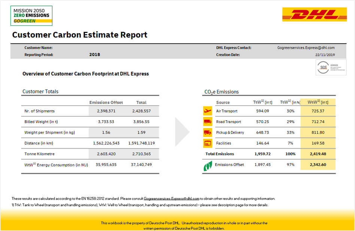Click the "Nr. of Shipments" row label

pos(40,111)
